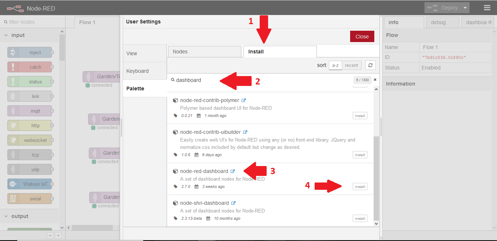The image size is (497, 241).
Task: Sort modules by recent
Action: pos(351,65)
